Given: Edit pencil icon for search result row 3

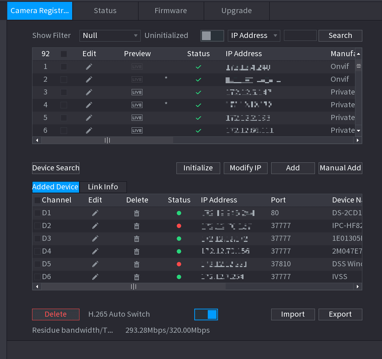Looking at the screenshot, I should click(x=89, y=92).
